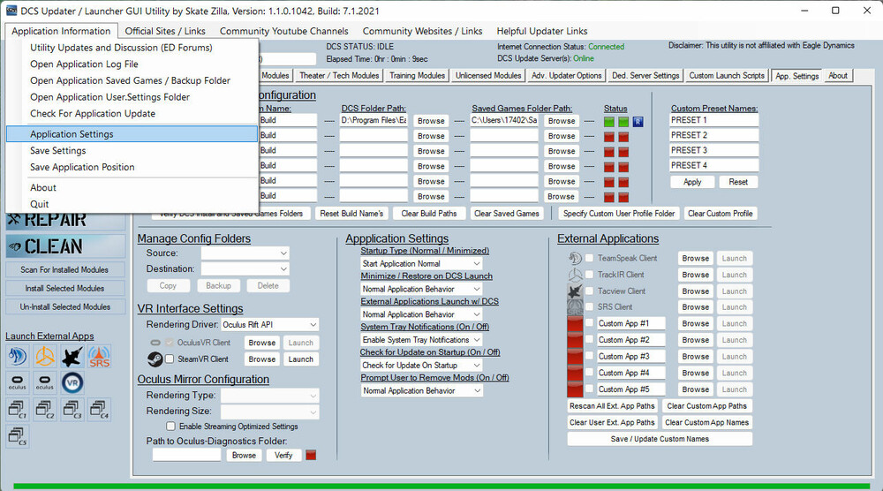Launch custom app C3 icon
This screenshot has width=883, height=491.
pyautogui.click(x=72, y=410)
